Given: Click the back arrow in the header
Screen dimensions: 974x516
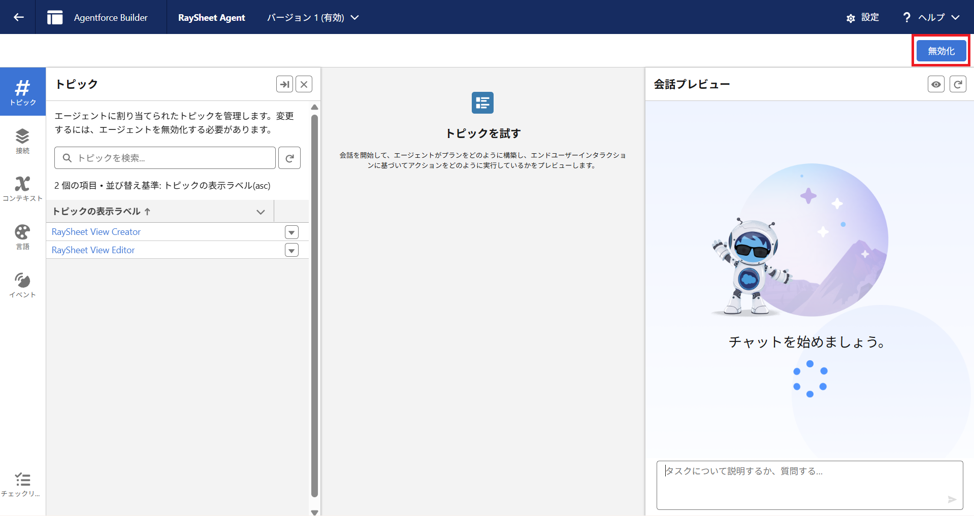Looking at the screenshot, I should (x=19, y=17).
